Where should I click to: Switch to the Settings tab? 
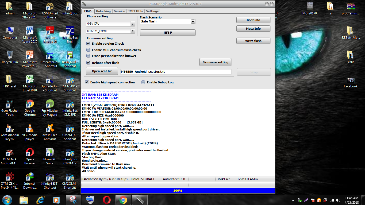coord(152,11)
